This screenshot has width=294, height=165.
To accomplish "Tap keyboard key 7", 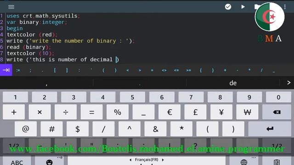I will click(x=191, y=97).
